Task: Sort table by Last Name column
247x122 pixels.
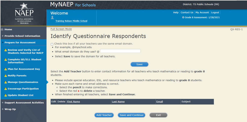Action: point(118,102)
